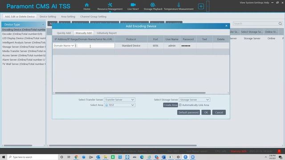Image resolution: width=285 pixels, height=160 pixels.
Task: Open TeamViewer icon on taskbar
Action: [x=127, y=157]
